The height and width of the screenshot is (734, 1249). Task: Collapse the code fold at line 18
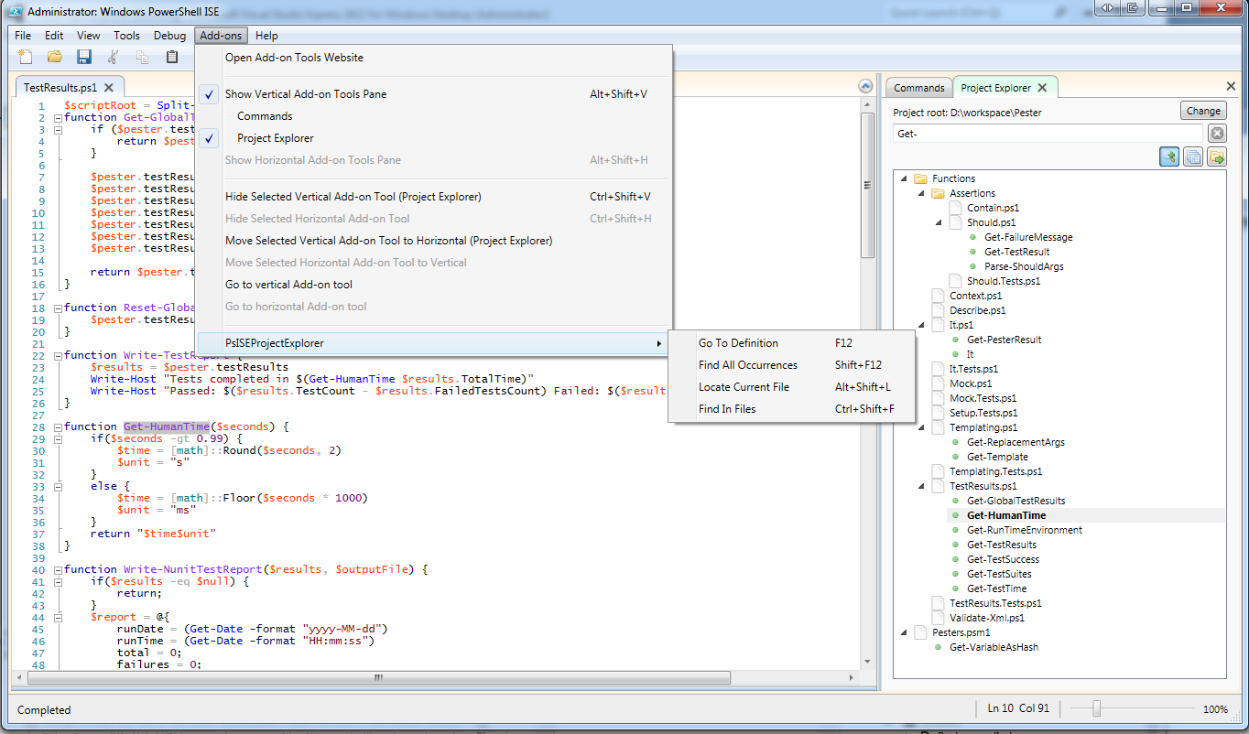57,308
